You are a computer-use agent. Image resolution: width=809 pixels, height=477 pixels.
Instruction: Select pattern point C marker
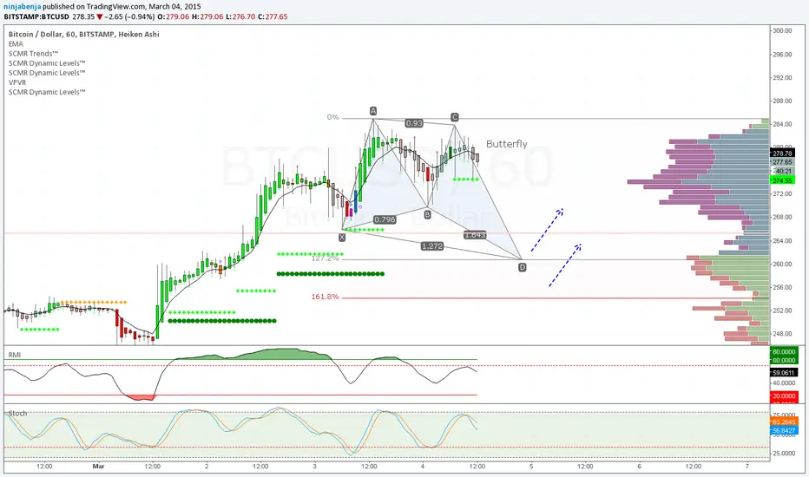pos(455,117)
